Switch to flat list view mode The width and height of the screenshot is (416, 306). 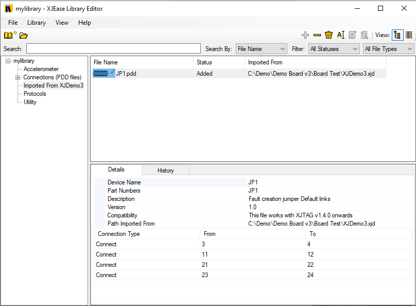point(409,35)
